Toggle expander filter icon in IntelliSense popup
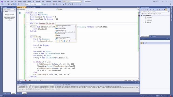Image resolution: width=173 pixels, height=97 pixels. coord(56,41)
